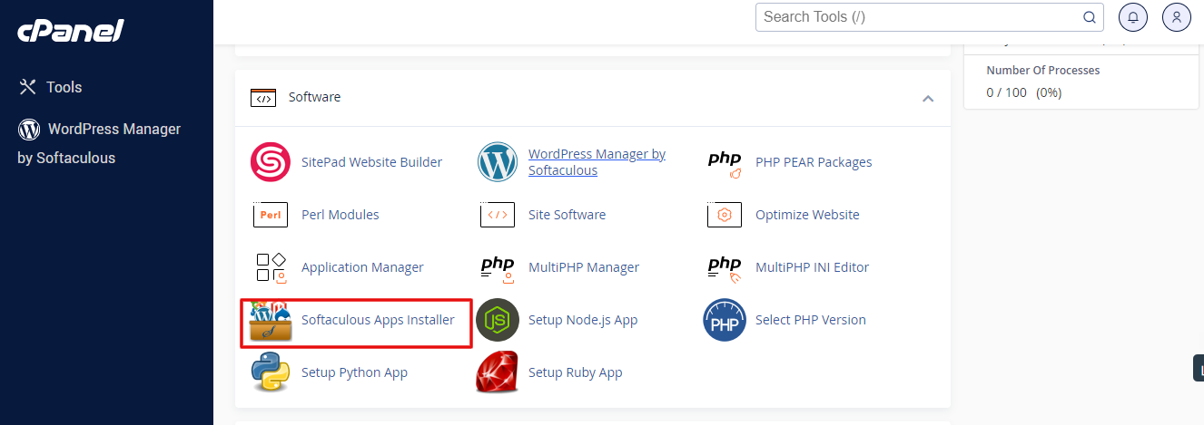Click the search magnifier icon
Image resolution: width=1204 pixels, height=425 pixels.
pyautogui.click(x=1089, y=17)
